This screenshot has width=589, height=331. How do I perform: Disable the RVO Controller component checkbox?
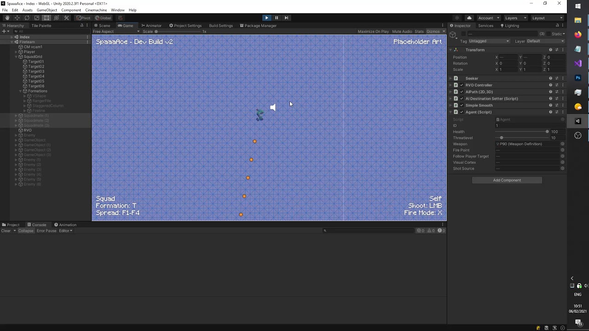[462, 85]
